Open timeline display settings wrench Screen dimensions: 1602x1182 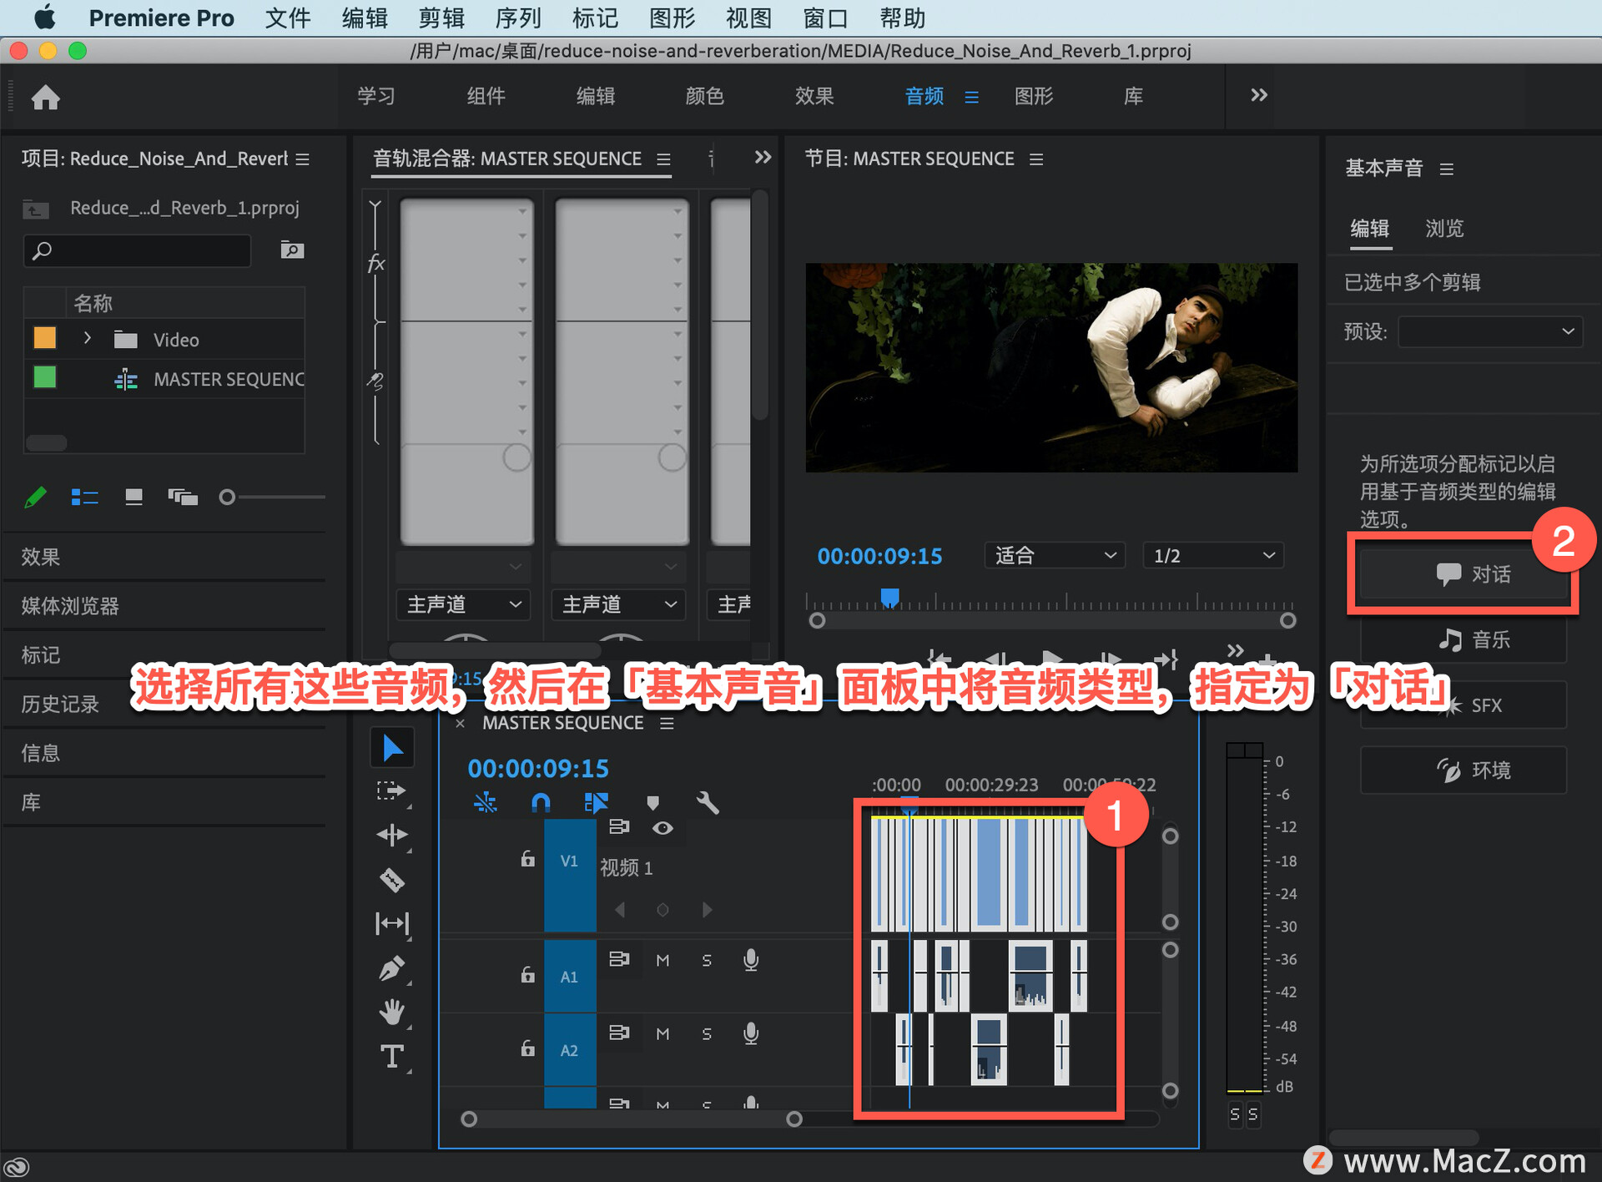point(708,803)
